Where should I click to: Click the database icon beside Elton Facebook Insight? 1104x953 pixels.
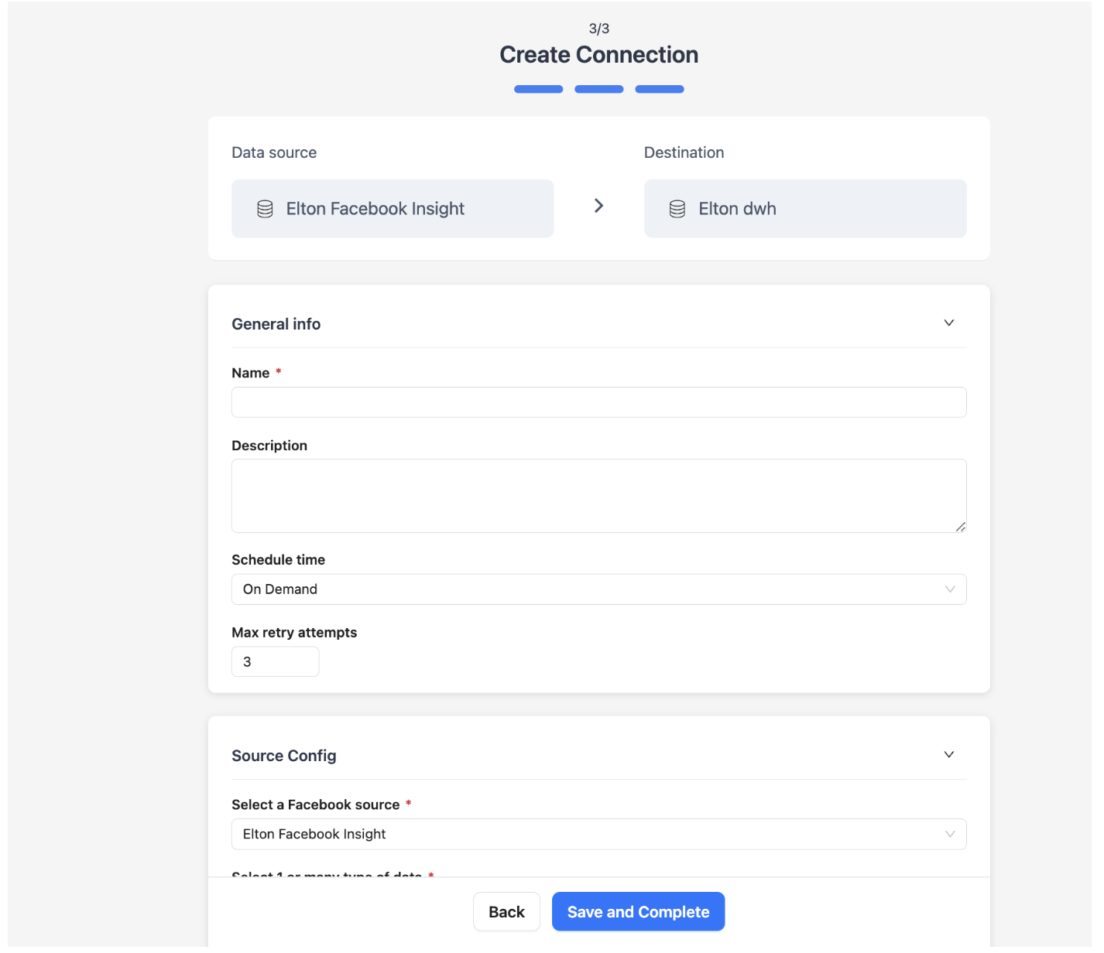tap(265, 209)
